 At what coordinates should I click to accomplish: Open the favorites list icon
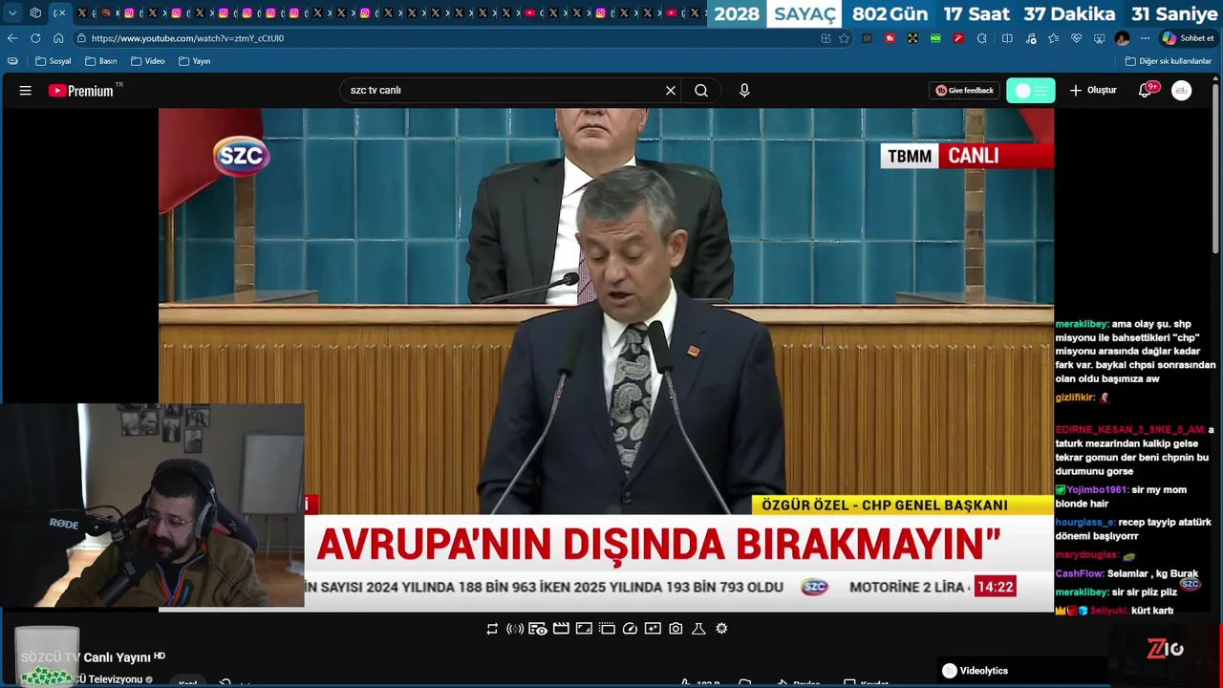click(x=1053, y=38)
